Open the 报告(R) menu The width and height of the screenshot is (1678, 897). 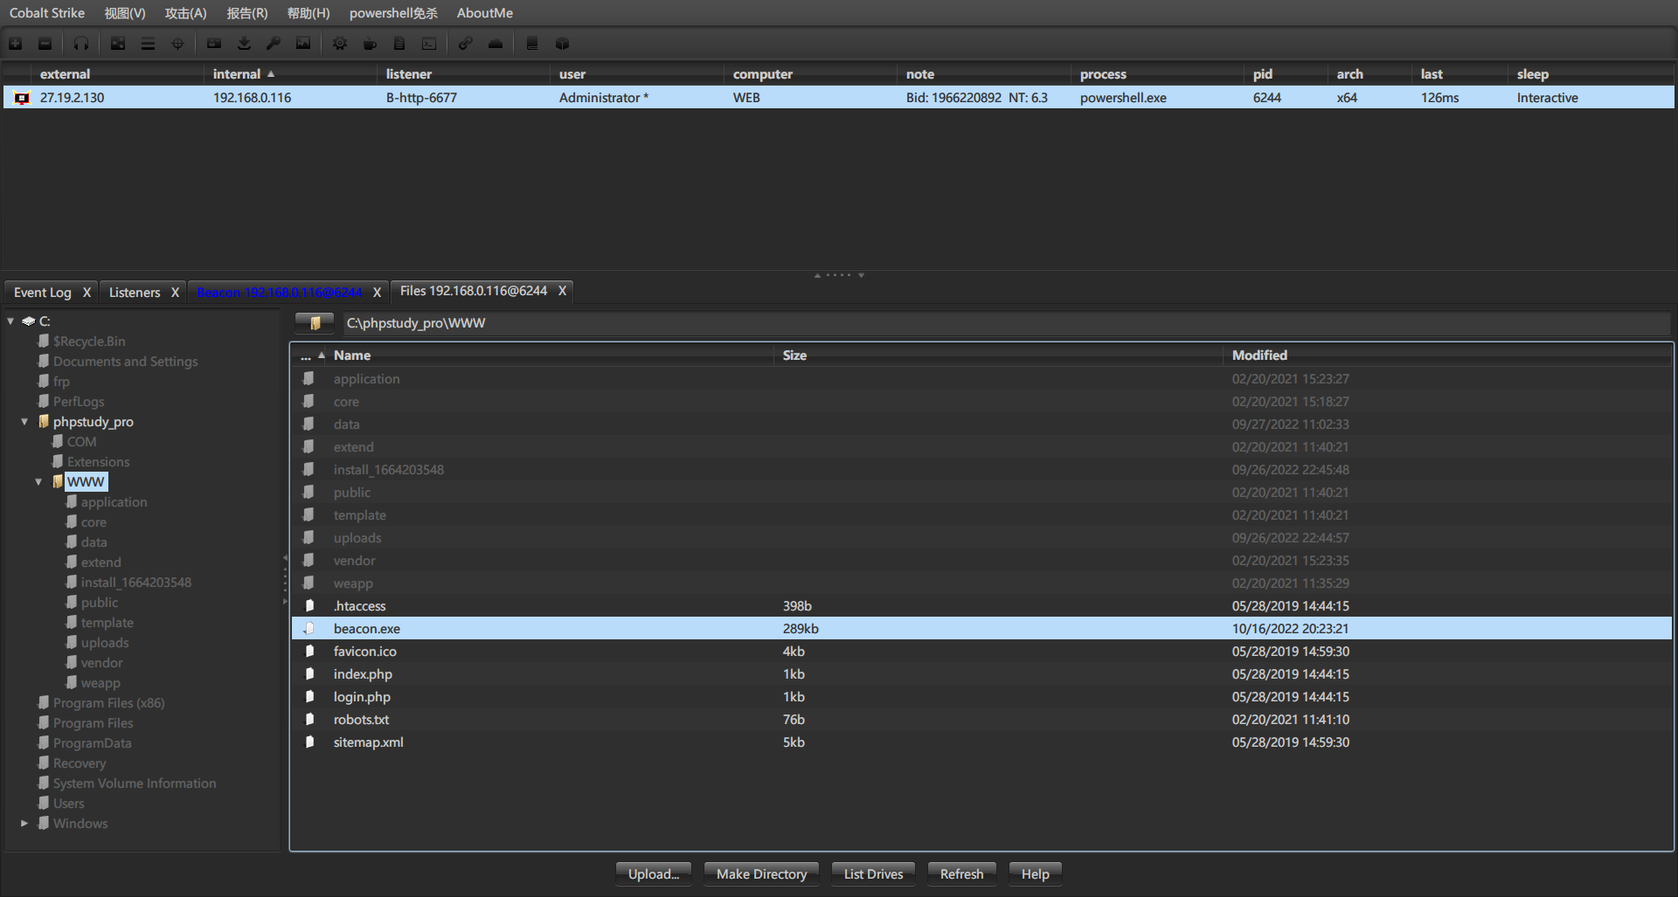247,13
